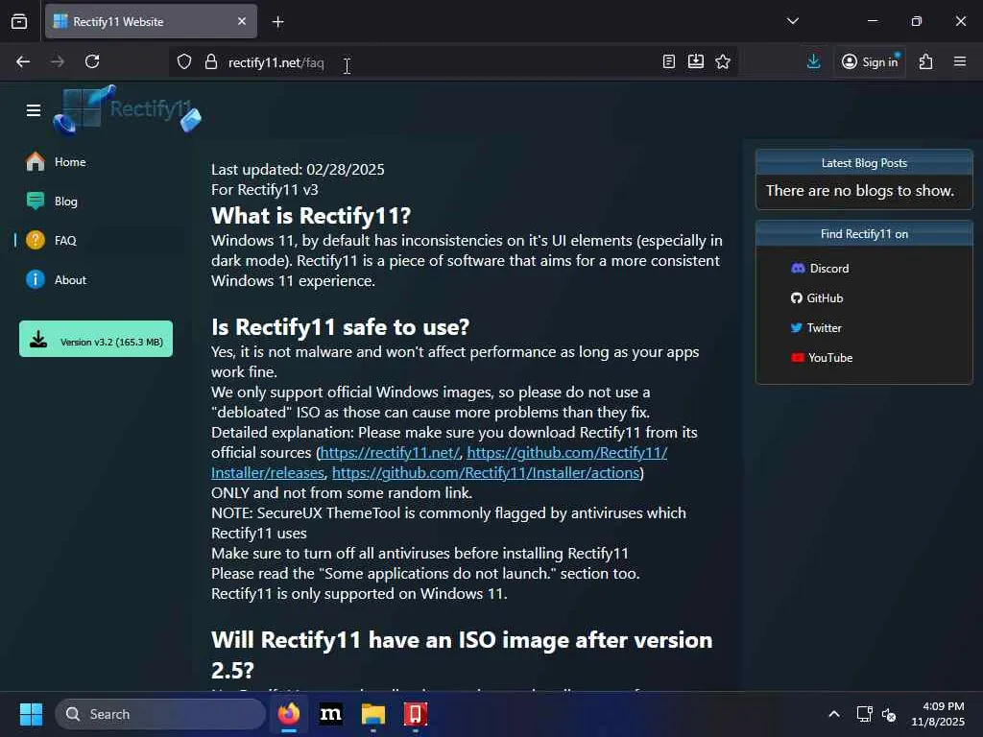Show hidden system tray icons
This screenshot has height=737, width=983.
click(834, 714)
